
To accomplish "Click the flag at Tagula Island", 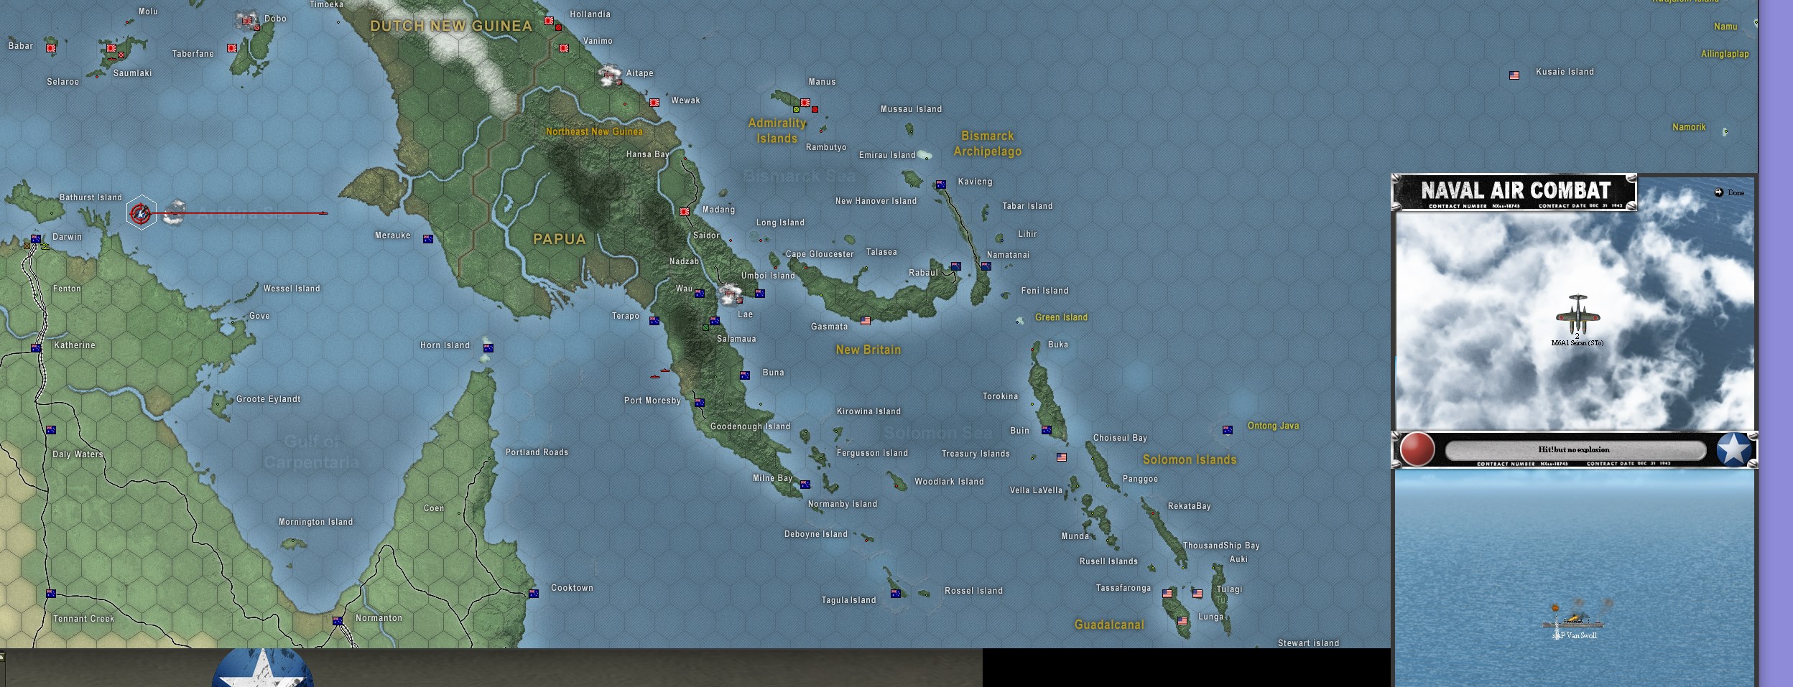I will click(x=896, y=594).
